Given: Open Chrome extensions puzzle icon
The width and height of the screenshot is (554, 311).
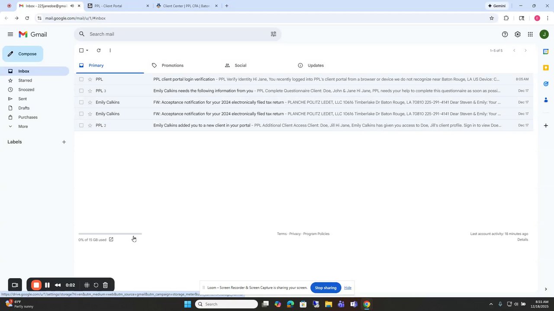Looking at the screenshot, I should coord(506,18).
